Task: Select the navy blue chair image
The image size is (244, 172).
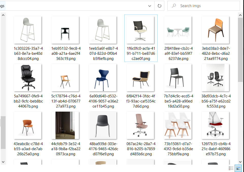Action: [x=103, y=77]
